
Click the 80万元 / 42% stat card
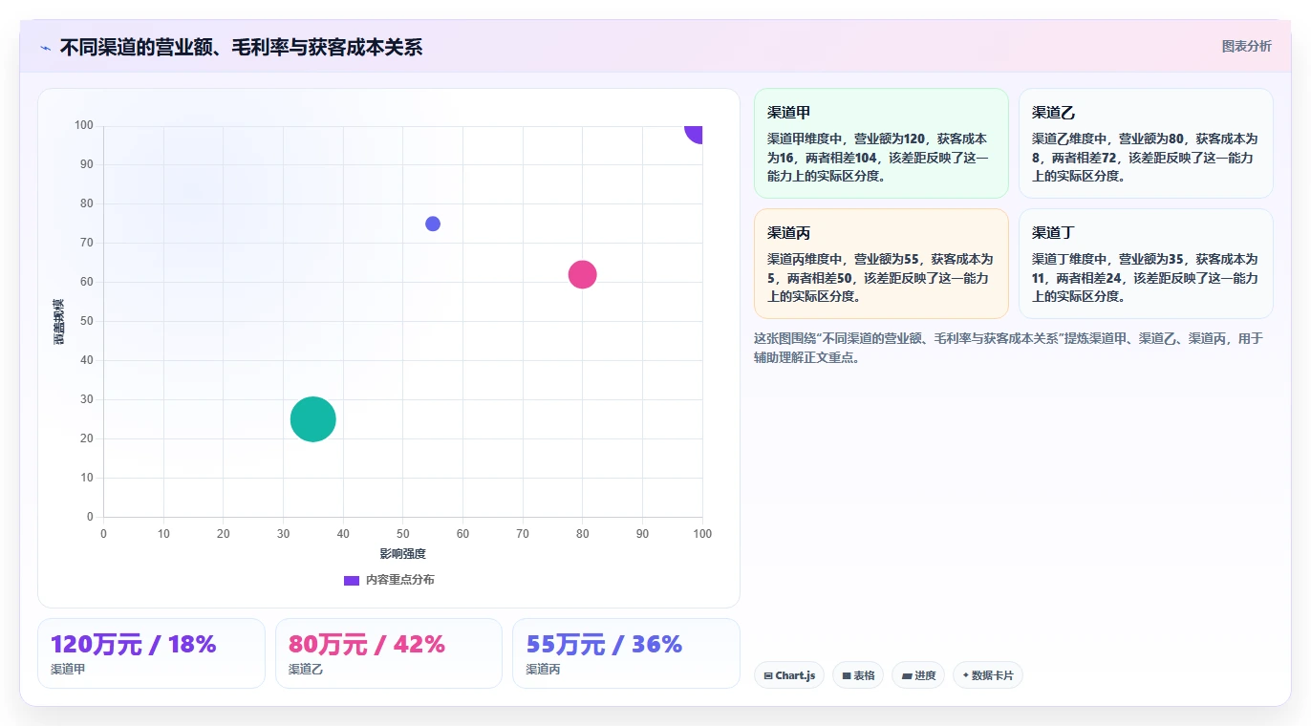[389, 653]
